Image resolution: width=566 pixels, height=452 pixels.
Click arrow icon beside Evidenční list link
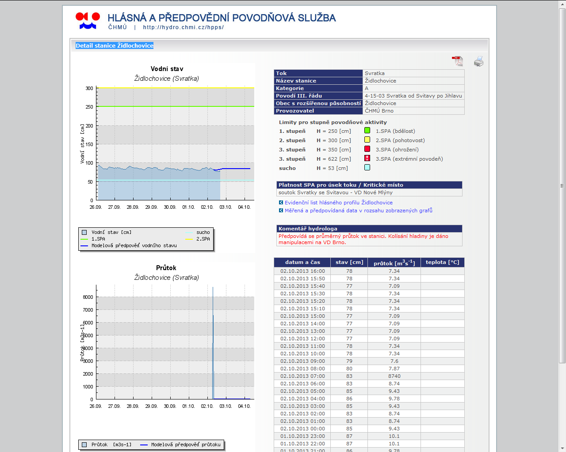[281, 203]
